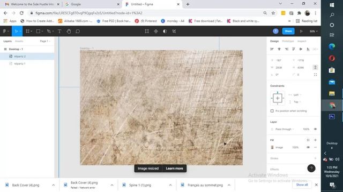Reload the page
Image resolution: width=343 pixels, height=192 pixels.
21,13
